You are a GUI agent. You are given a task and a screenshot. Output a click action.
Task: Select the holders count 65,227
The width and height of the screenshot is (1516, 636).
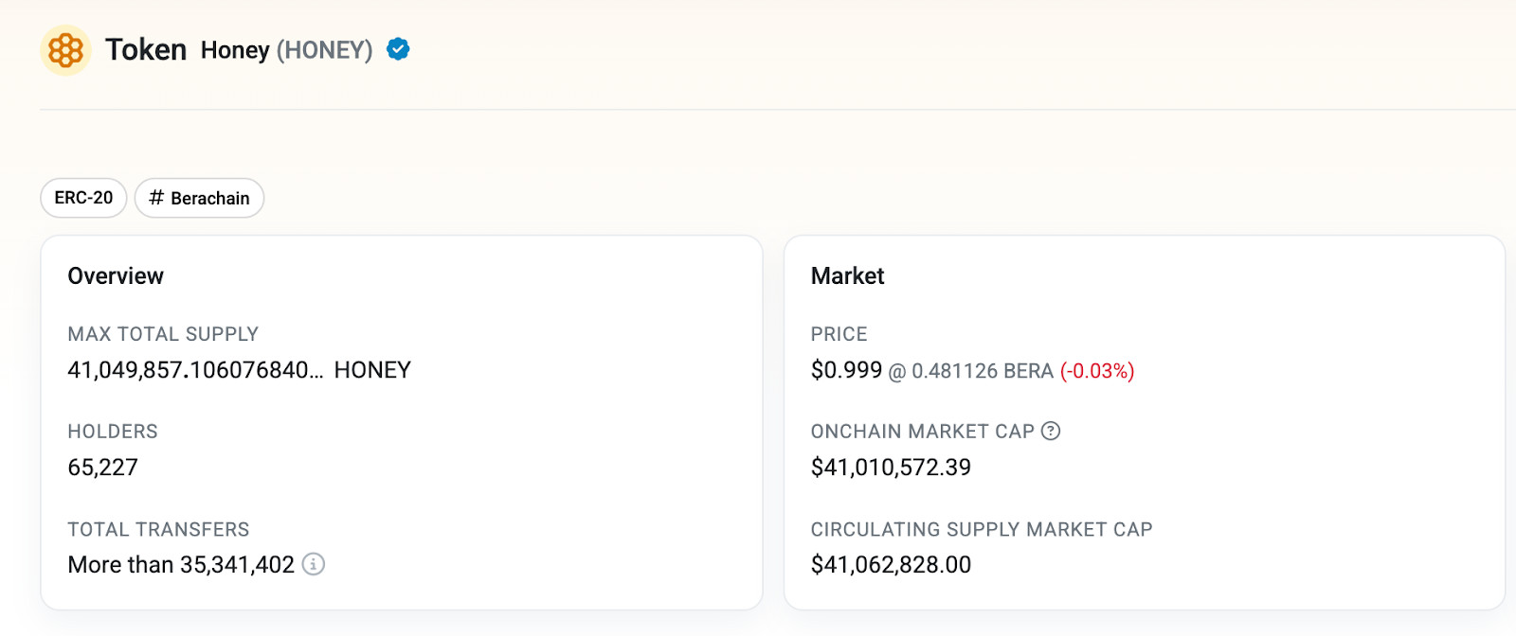[x=101, y=467]
